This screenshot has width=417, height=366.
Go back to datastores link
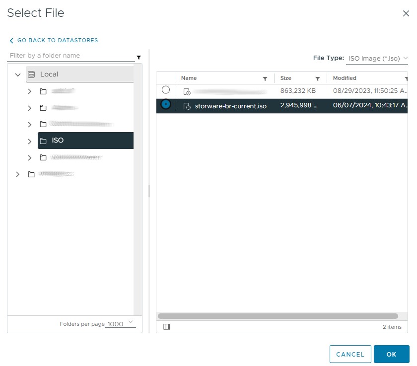54,40
